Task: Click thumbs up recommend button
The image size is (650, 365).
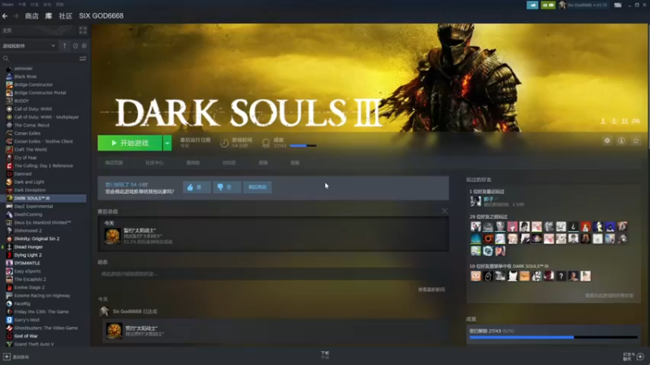Action: 197,187
